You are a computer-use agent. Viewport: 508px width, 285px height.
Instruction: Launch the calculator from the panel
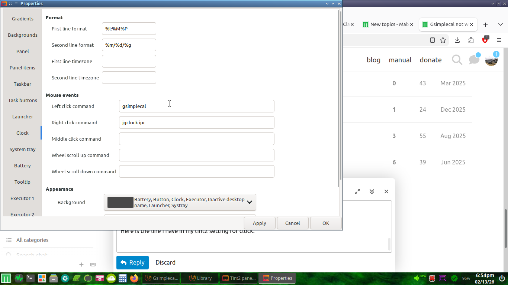tap(123, 278)
